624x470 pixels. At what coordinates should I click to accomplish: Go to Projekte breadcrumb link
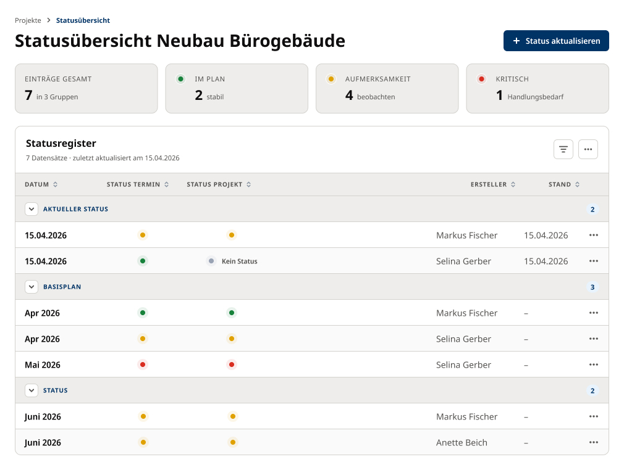point(28,20)
